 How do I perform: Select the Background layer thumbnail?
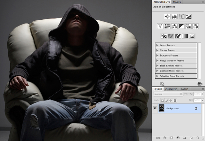tap(161, 108)
